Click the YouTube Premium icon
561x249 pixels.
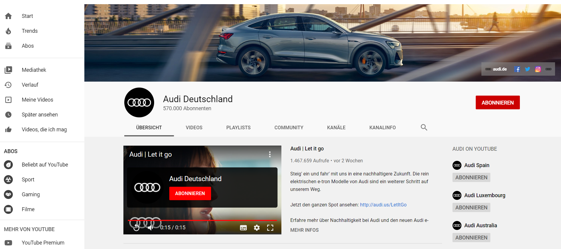[8, 243]
